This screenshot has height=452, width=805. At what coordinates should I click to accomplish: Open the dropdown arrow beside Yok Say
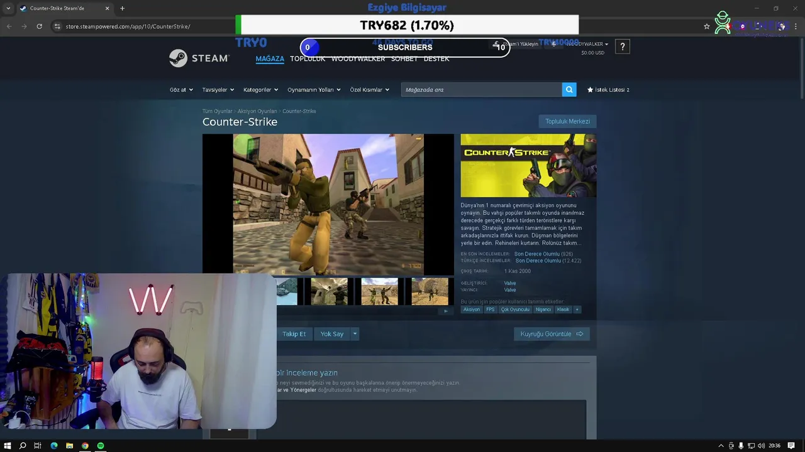coord(355,334)
